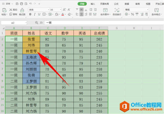Screen dimensions: 164x114
Task: Click the decrease decimal places icon
Action: (146, 14)
